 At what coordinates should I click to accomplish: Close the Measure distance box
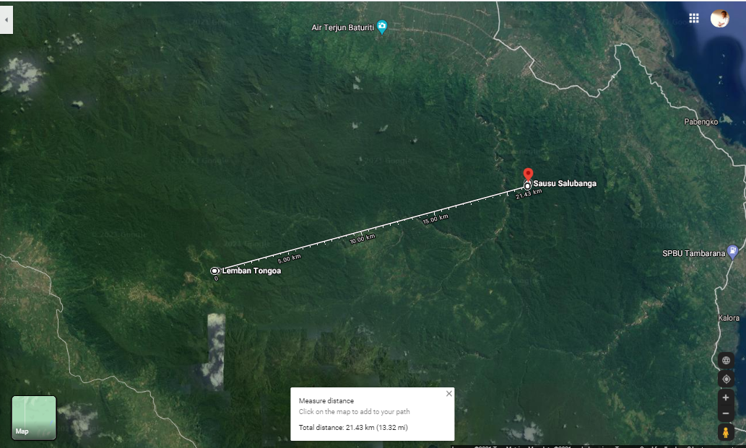coord(448,393)
